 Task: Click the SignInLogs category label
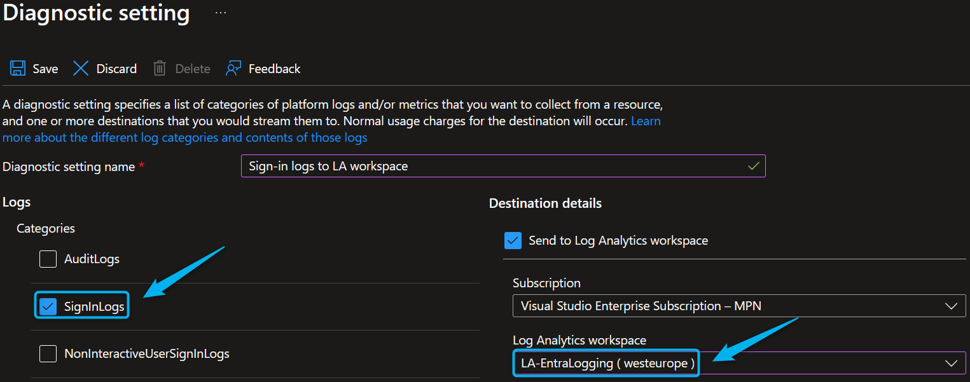(x=94, y=307)
